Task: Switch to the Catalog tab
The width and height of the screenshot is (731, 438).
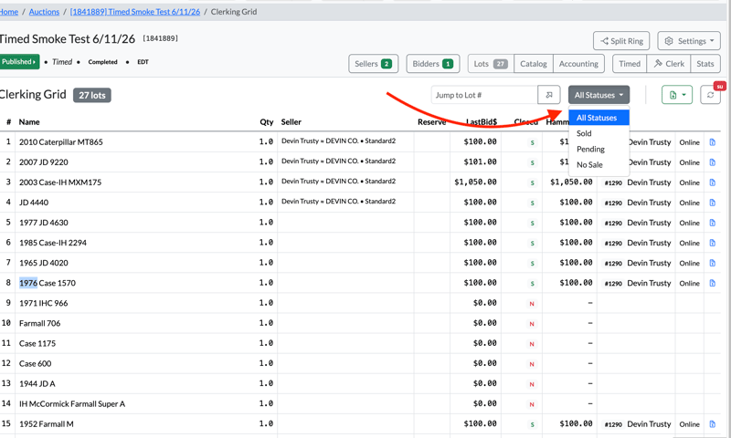Action: (534, 64)
